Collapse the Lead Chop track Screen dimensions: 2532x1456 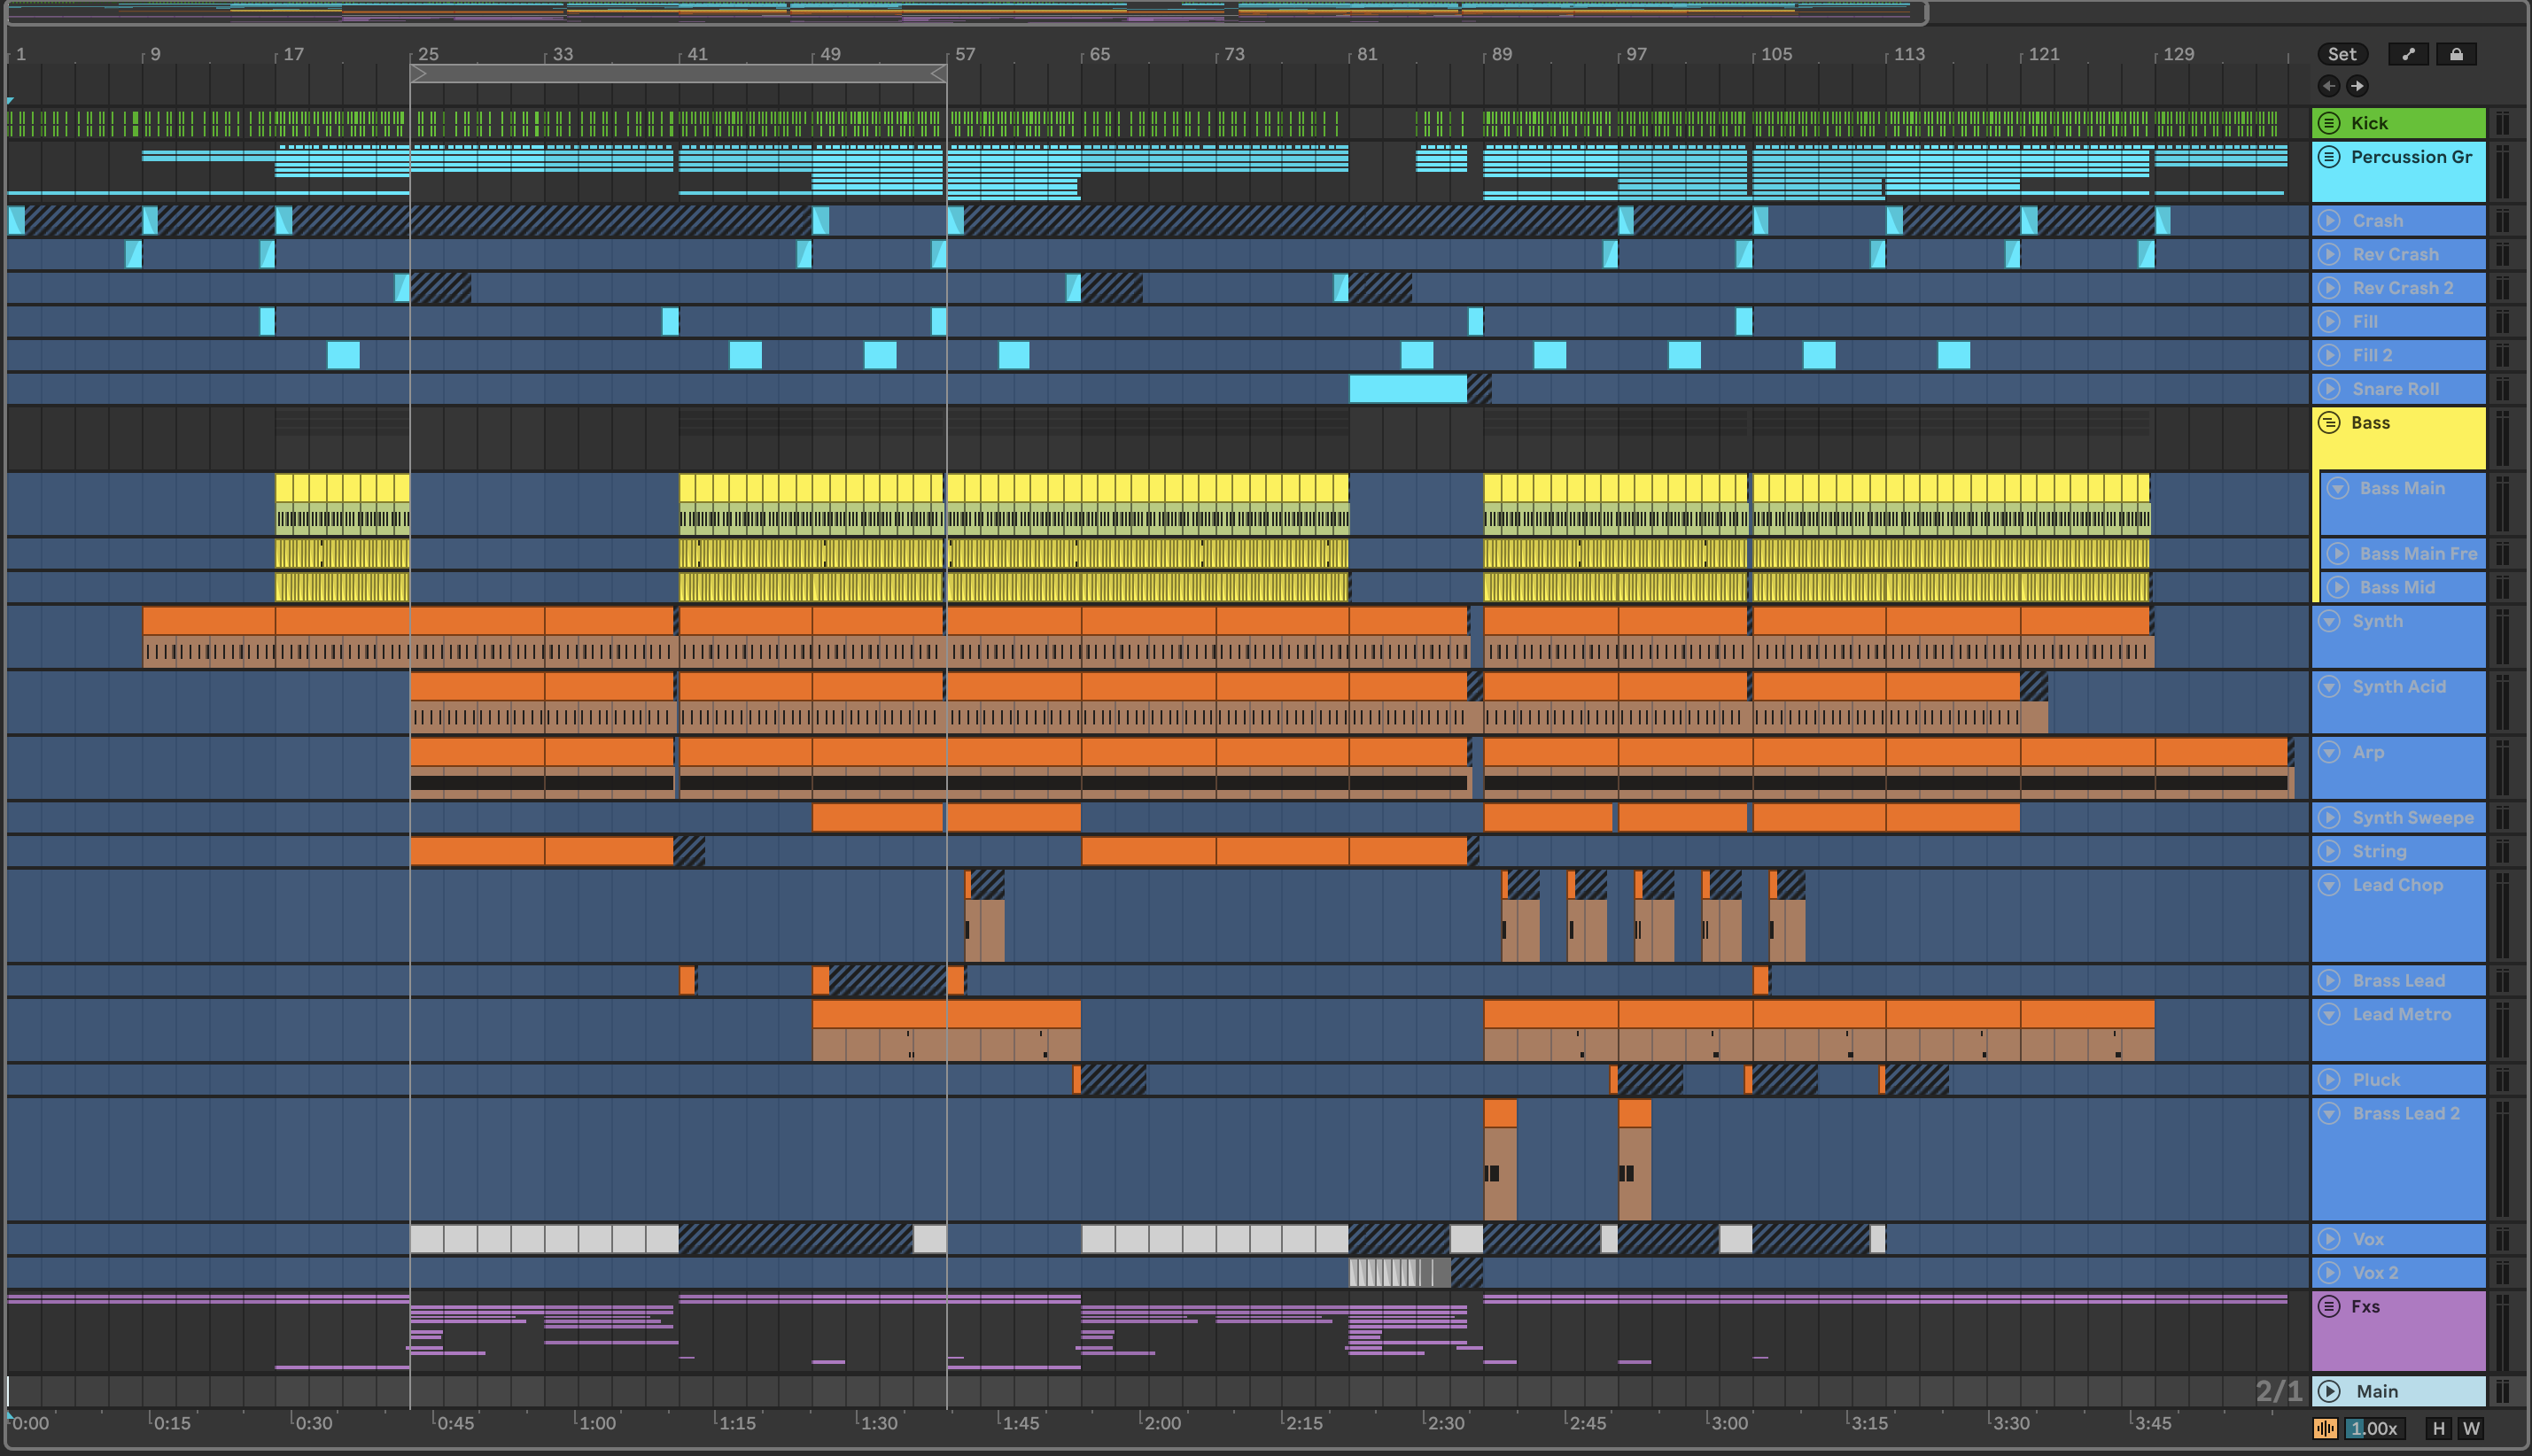coord(2329,885)
